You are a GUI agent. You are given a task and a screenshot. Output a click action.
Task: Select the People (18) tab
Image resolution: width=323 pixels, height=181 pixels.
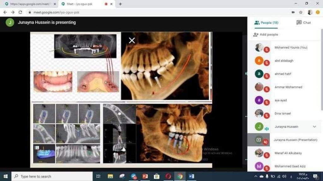coord(267,23)
